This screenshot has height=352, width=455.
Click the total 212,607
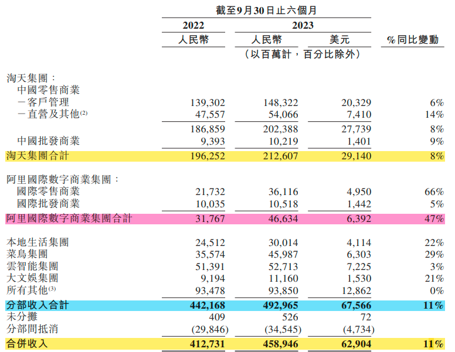[x=281, y=156]
